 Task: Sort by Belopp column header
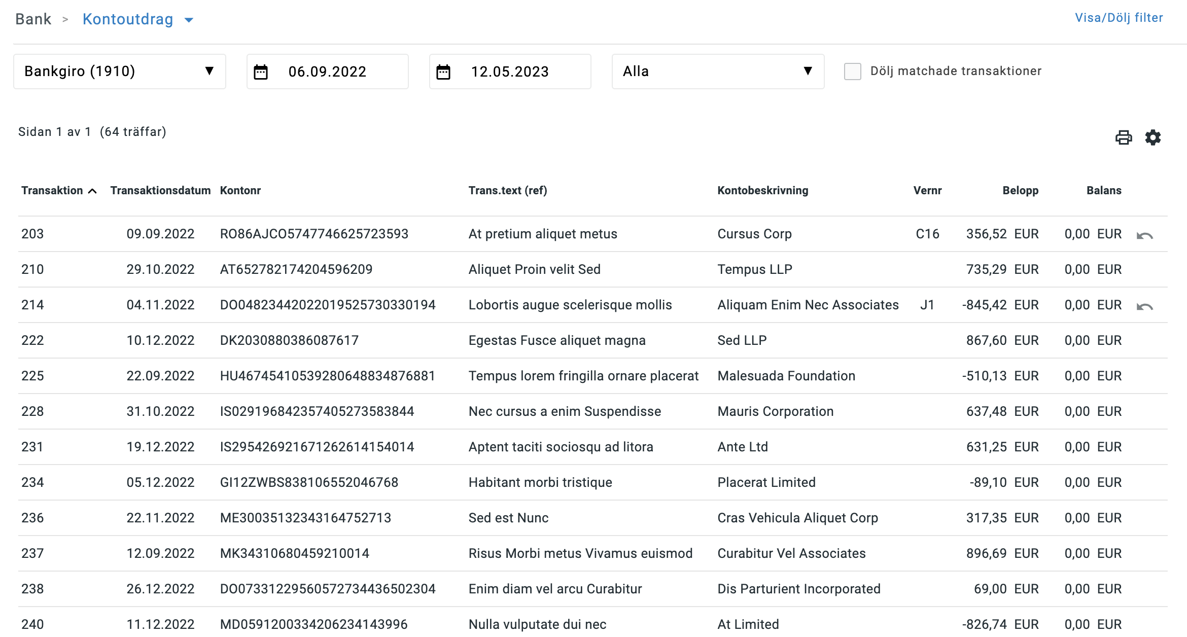click(x=1020, y=191)
